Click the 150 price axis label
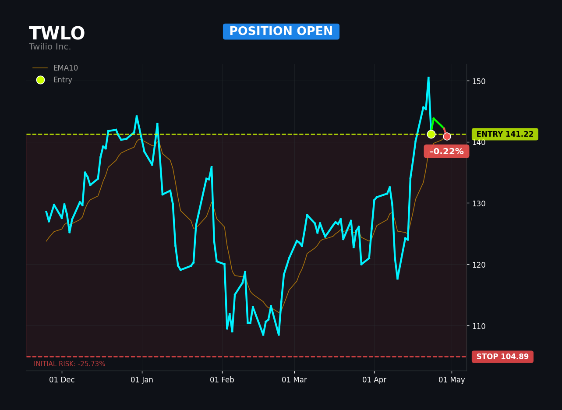 [479, 81]
